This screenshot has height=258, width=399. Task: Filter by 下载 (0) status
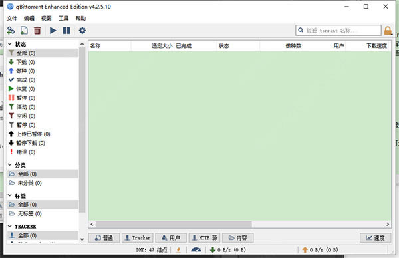coord(43,62)
